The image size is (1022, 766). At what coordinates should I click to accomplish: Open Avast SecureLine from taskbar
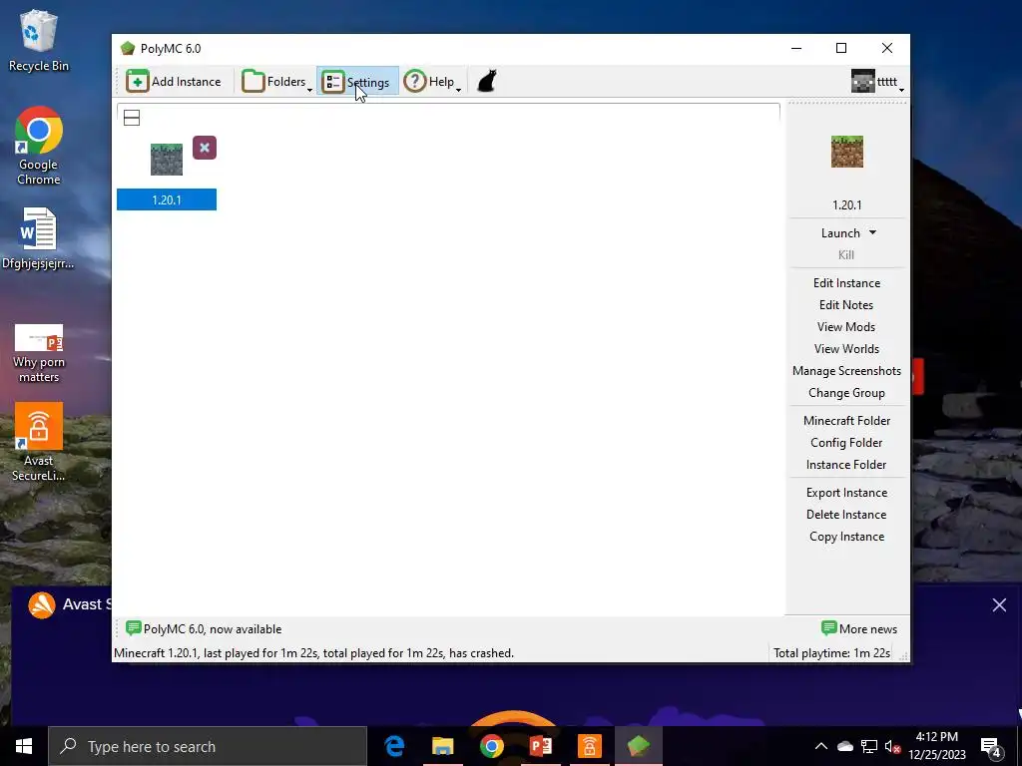589,746
